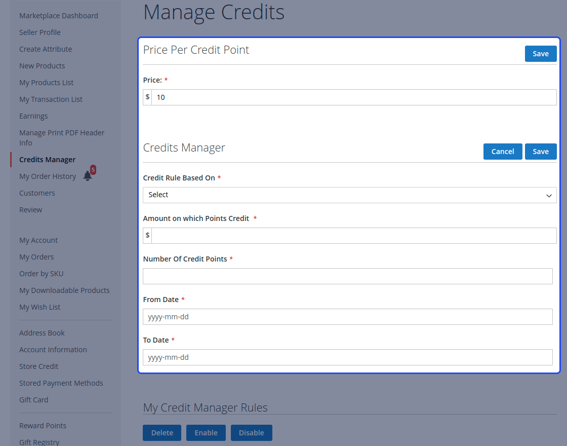The height and width of the screenshot is (446, 567).
Task: Save the Credits Manager form
Action: [x=541, y=152]
